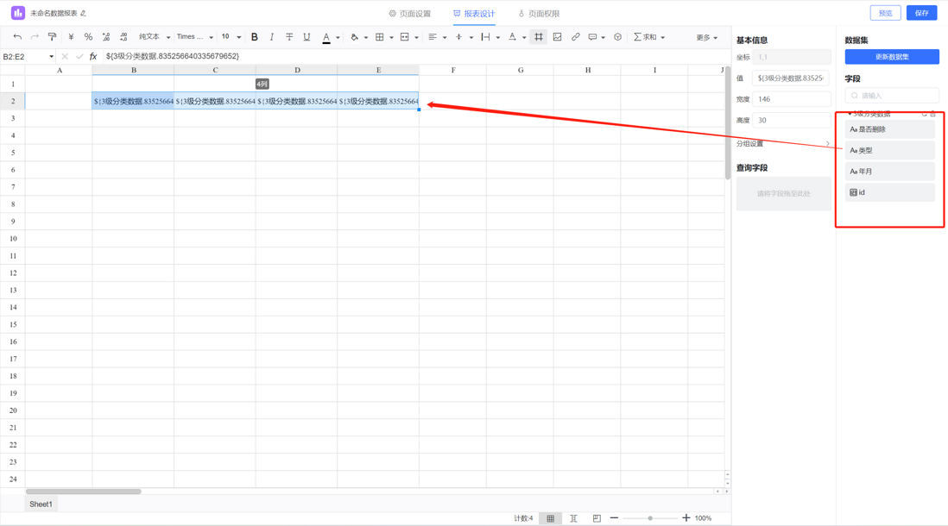
Task: Click the vertical scrollbar thumb
Action: (727, 122)
